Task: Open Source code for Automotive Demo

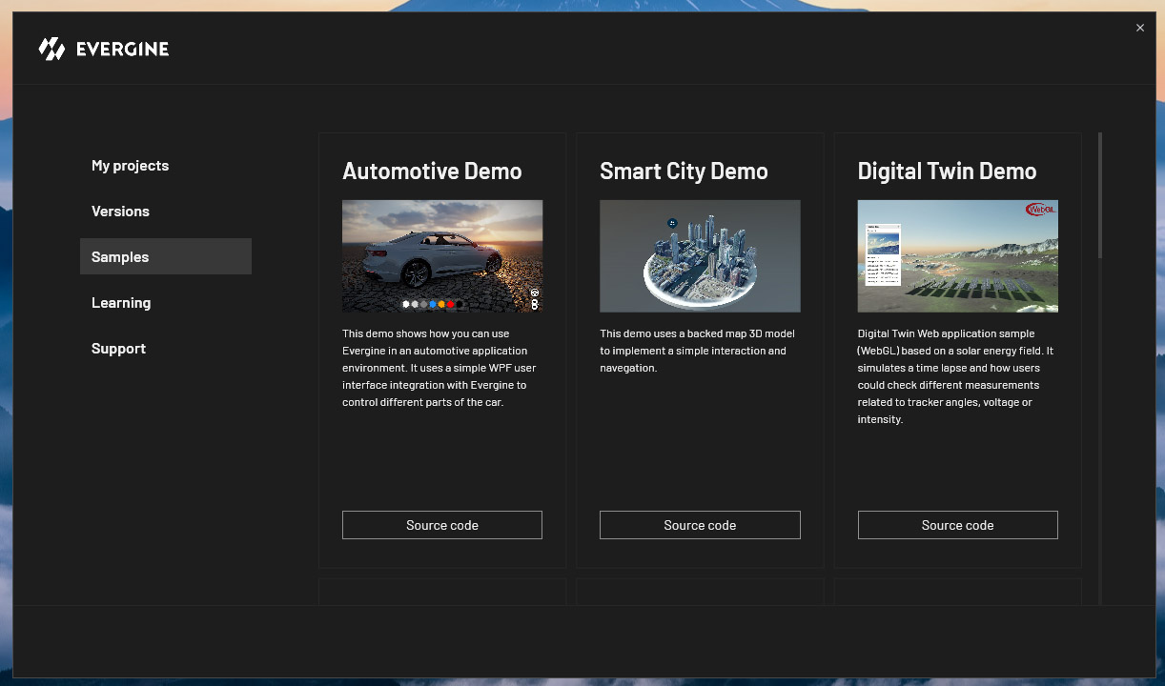Action: (441, 525)
